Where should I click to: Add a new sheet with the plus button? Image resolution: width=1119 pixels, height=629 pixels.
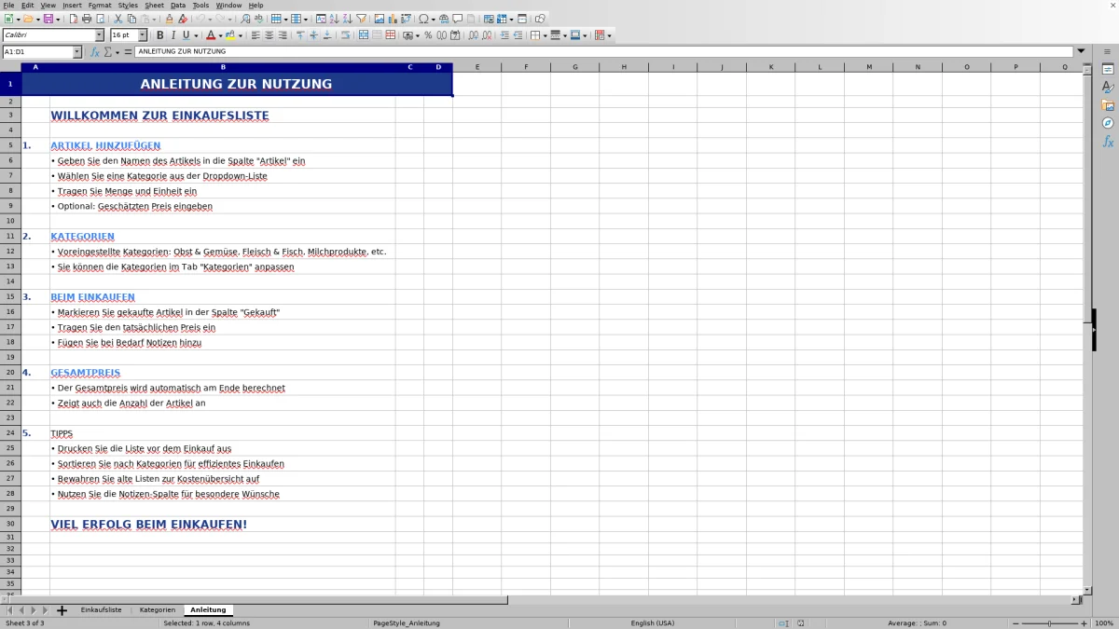point(62,609)
